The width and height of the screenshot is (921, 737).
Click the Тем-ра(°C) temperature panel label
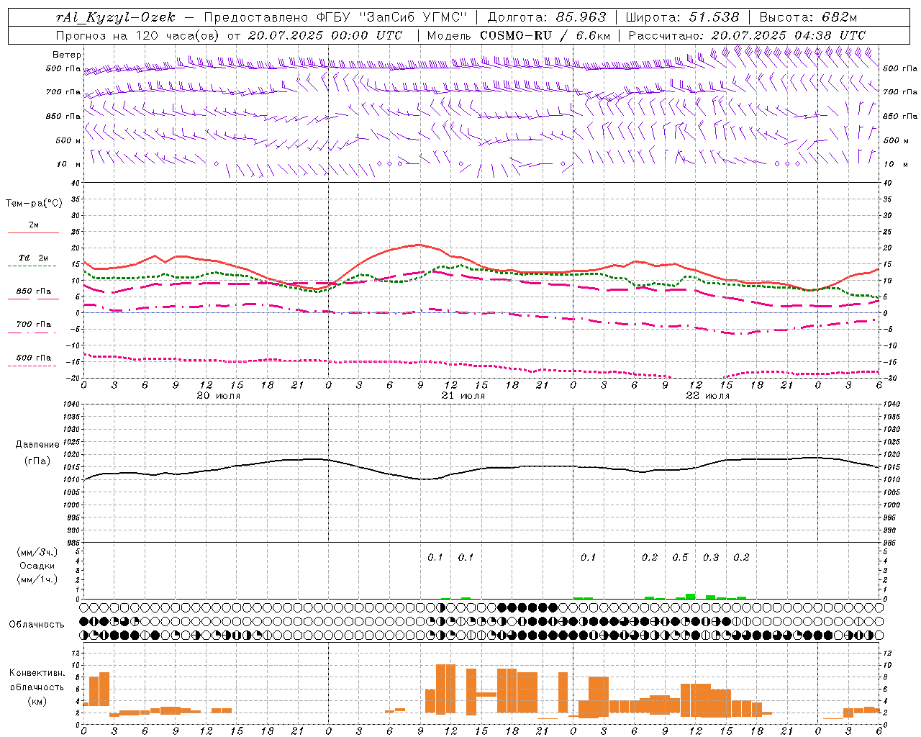pyautogui.click(x=34, y=203)
